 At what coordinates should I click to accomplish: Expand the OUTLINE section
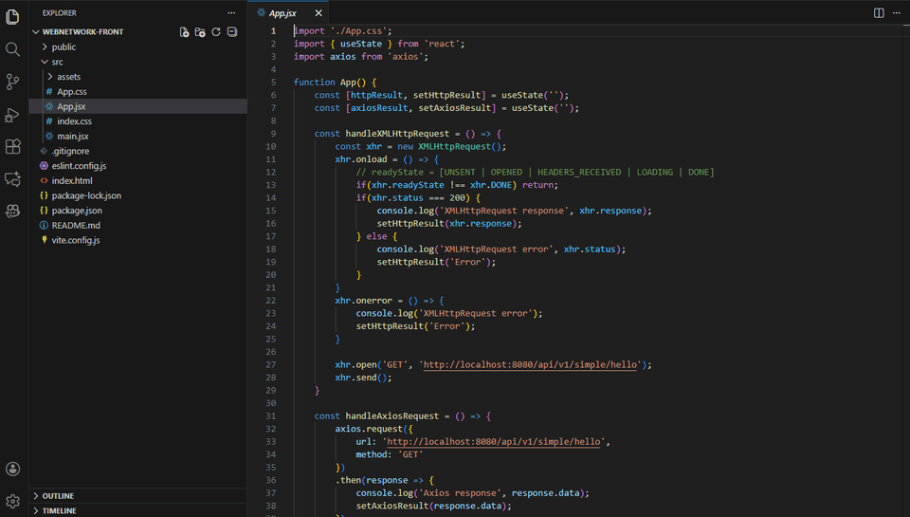pos(58,496)
